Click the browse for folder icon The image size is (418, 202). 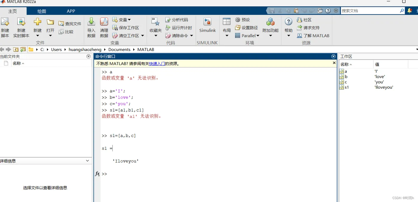pos(23,49)
